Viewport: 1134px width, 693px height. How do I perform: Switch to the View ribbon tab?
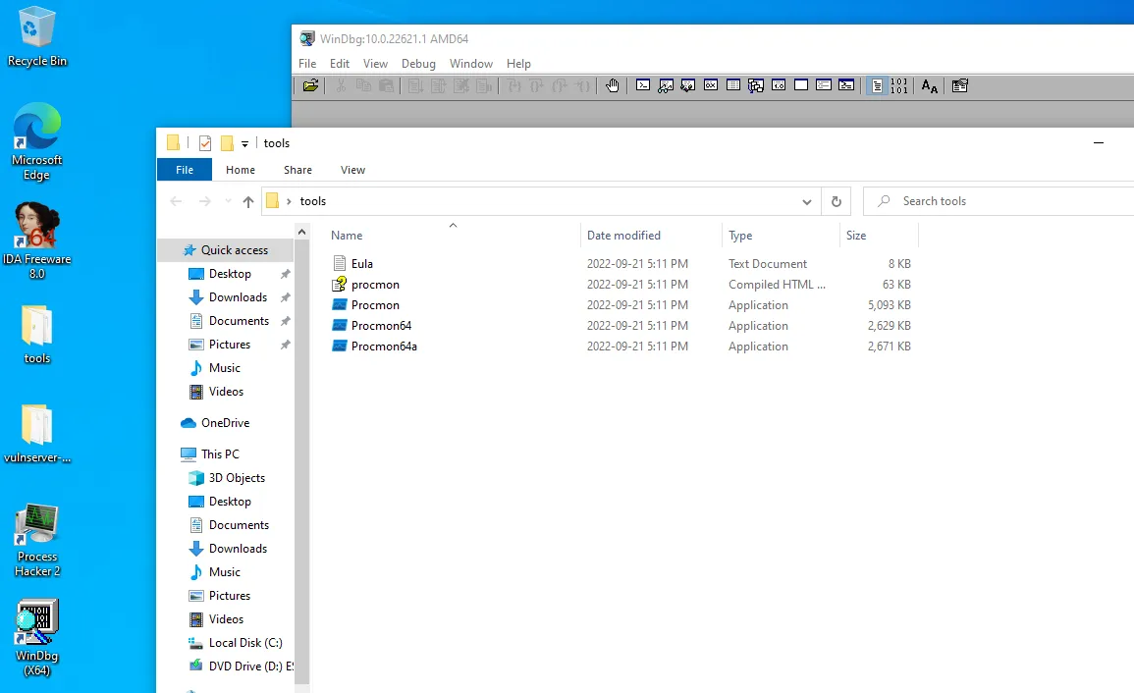point(352,169)
